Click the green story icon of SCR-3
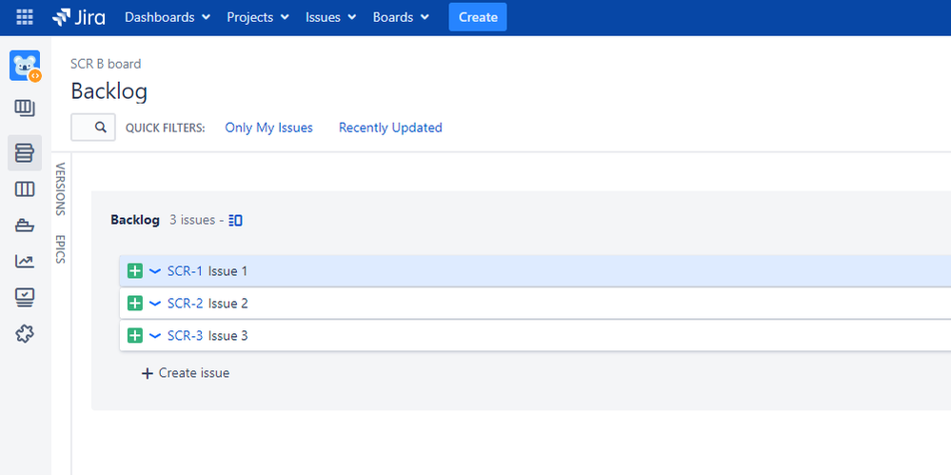Image resolution: width=951 pixels, height=475 pixels. point(134,335)
